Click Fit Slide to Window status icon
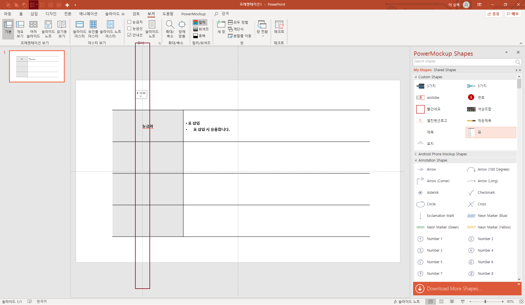 521,302
